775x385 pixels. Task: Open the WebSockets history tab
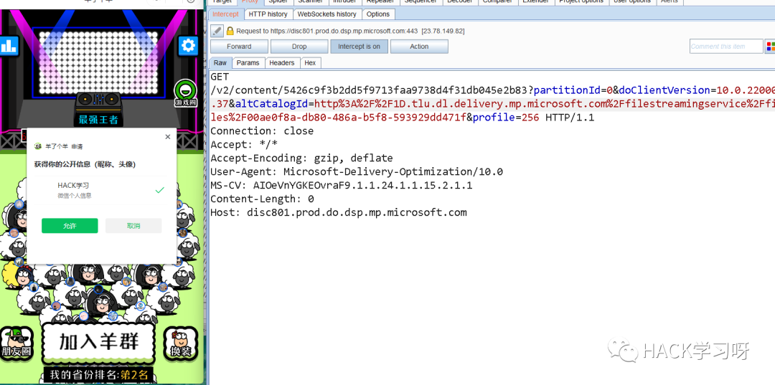pyautogui.click(x=327, y=14)
